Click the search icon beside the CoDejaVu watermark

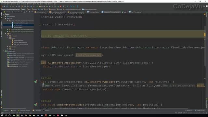[x=204, y=6]
